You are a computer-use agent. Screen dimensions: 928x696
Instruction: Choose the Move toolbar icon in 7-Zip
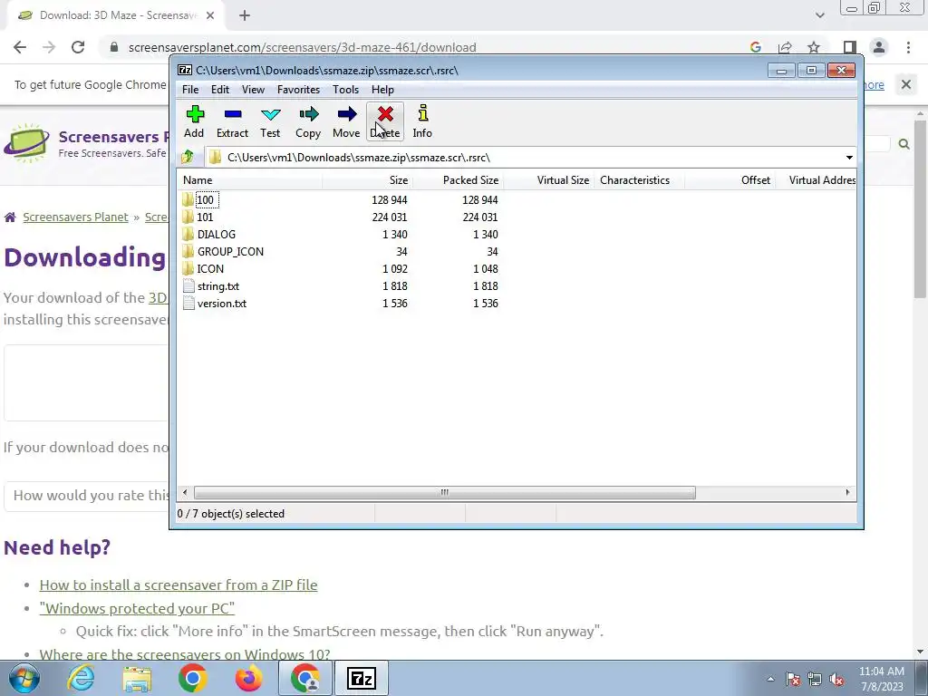(x=346, y=122)
